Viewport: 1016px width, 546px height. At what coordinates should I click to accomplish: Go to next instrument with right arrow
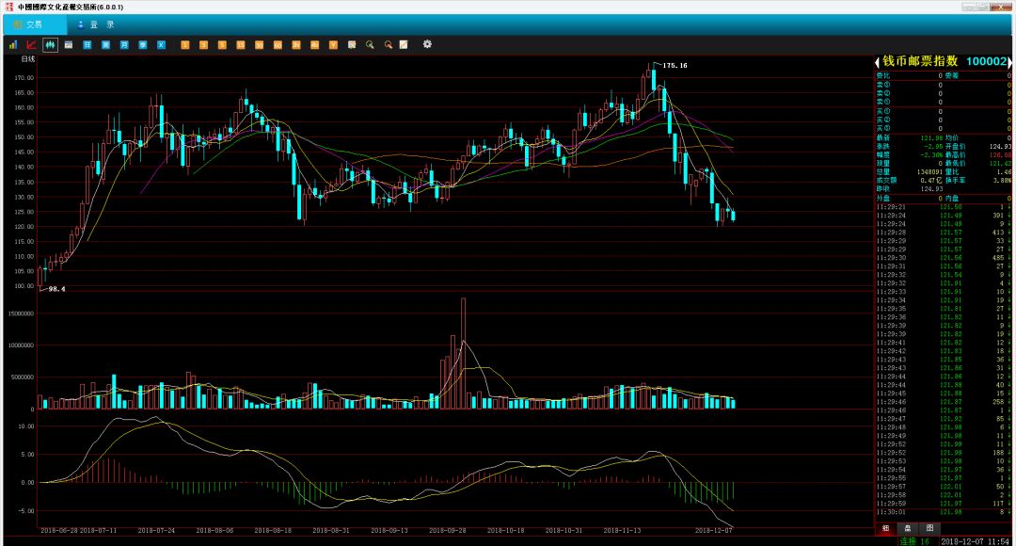[x=1009, y=62]
